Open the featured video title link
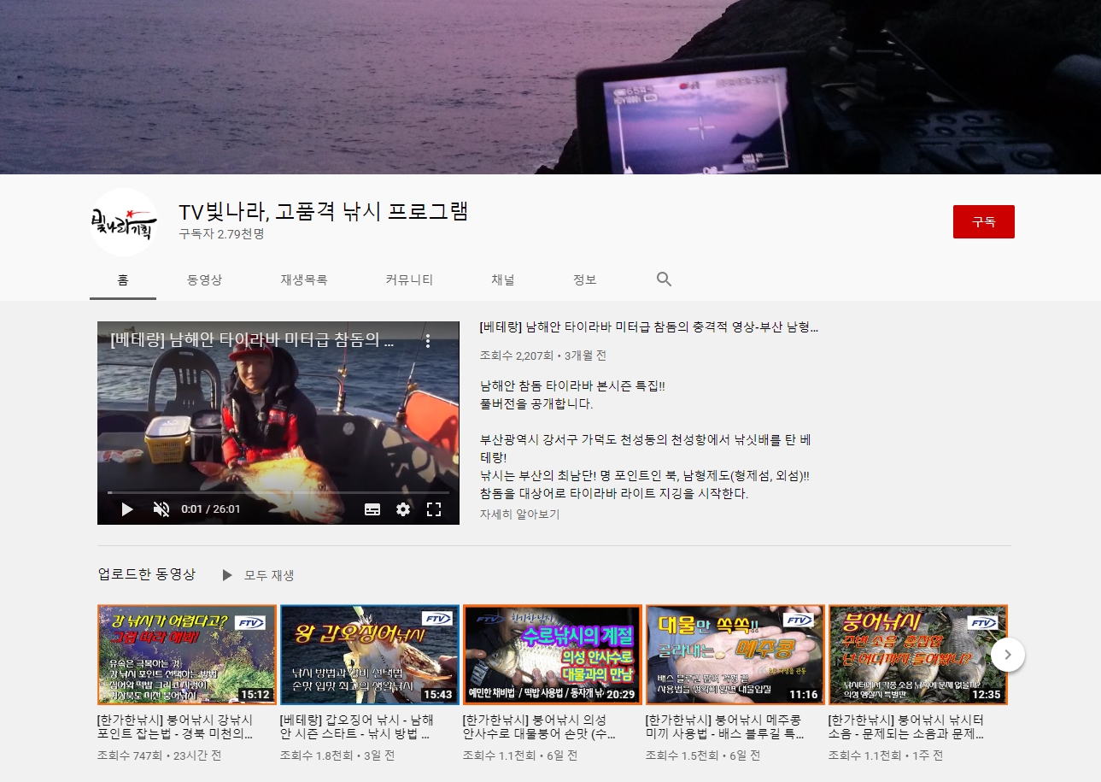 tap(649, 327)
